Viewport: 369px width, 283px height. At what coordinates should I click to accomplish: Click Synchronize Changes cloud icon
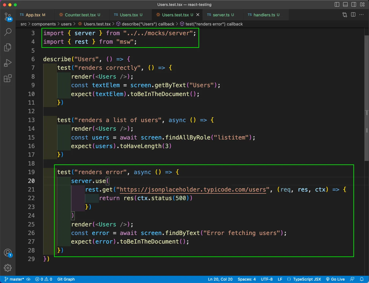(x=28, y=279)
